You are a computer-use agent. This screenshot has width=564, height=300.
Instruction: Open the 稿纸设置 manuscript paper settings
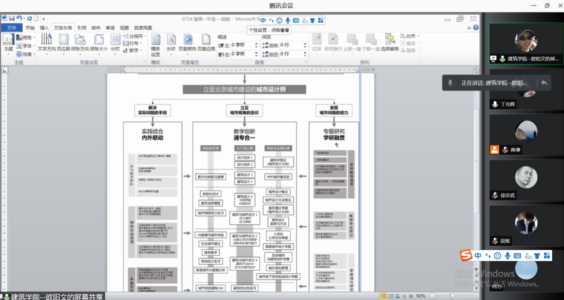point(155,45)
